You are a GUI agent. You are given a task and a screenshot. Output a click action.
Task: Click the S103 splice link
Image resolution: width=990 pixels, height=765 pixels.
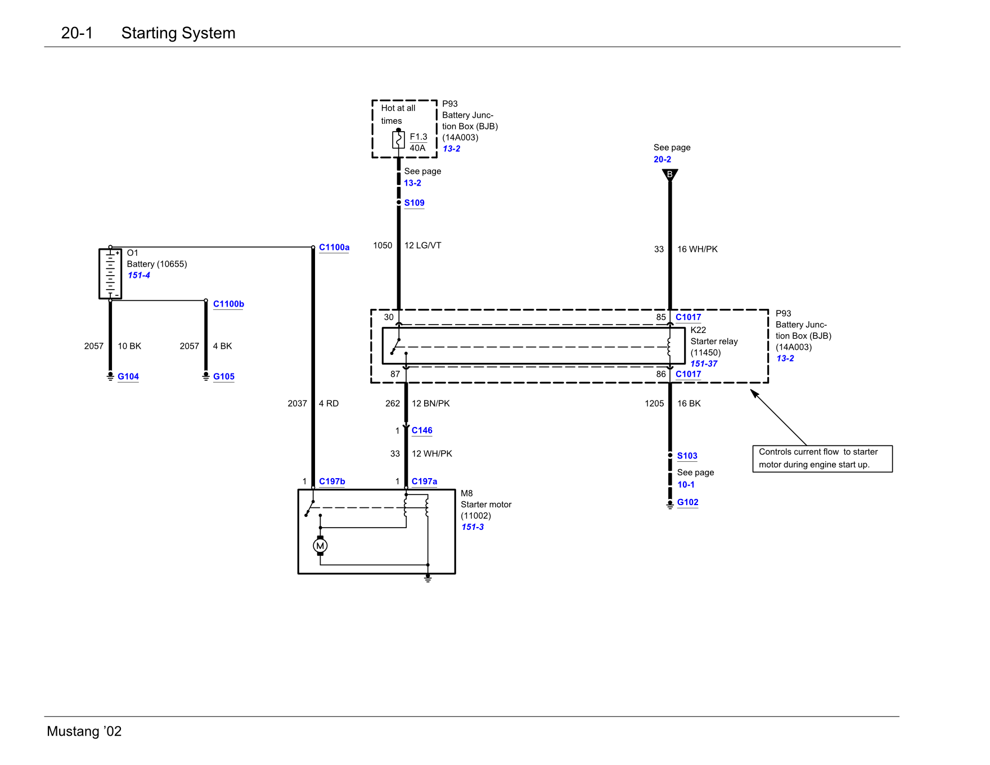[x=687, y=456]
